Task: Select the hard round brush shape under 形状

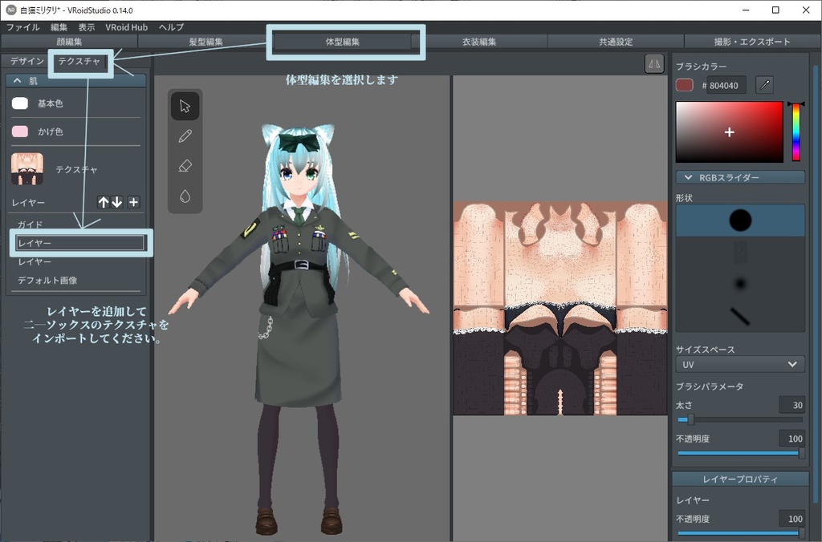Action: point(739,220)
